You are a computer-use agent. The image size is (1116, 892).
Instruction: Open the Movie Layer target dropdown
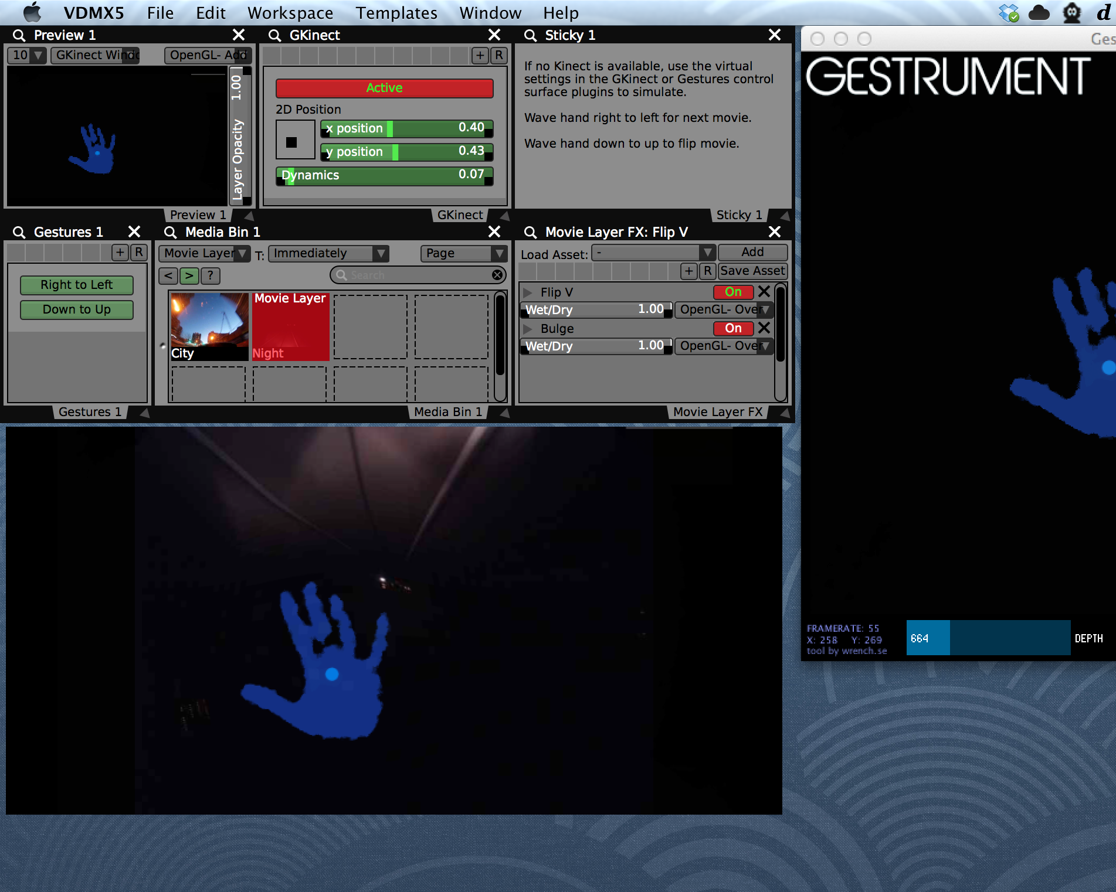tap(205, 253)
